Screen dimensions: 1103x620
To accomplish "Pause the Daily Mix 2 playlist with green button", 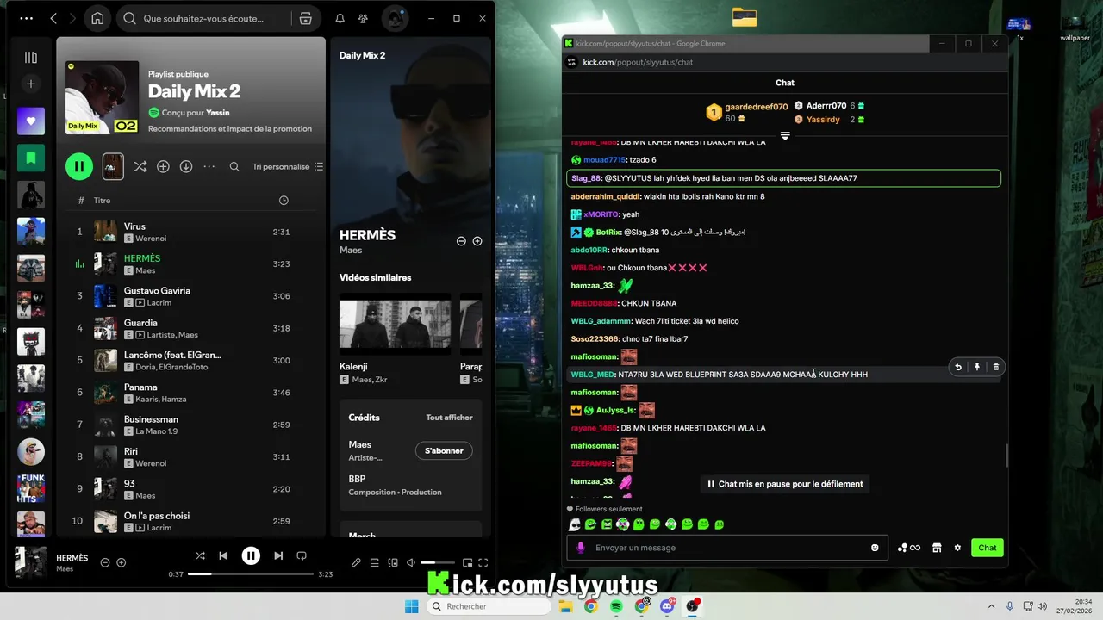I will [x=79, y=166].
